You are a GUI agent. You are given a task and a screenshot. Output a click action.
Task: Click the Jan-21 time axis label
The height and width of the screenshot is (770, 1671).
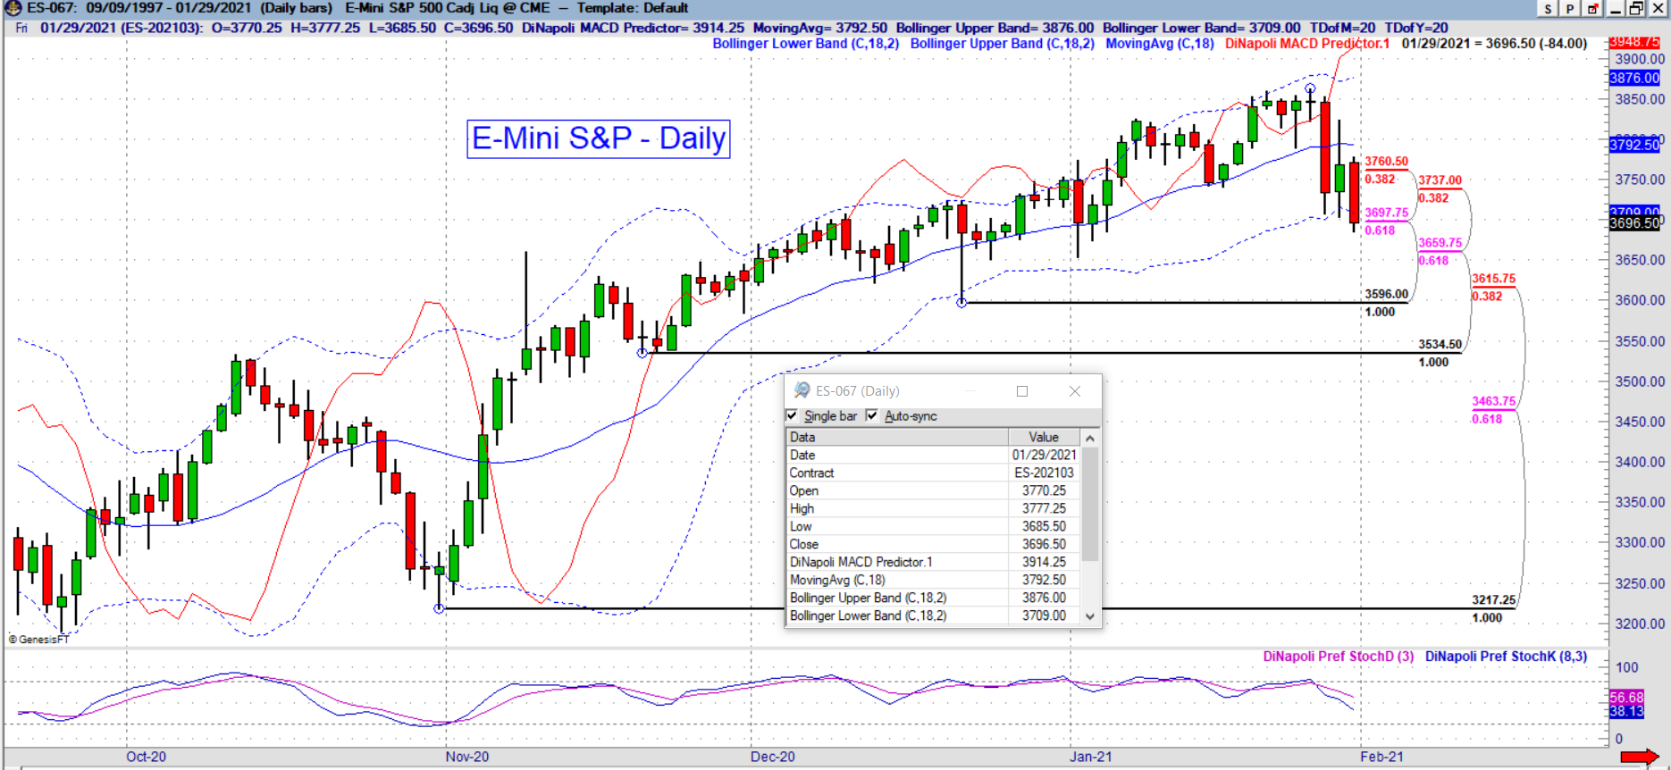click(1091, 757)
